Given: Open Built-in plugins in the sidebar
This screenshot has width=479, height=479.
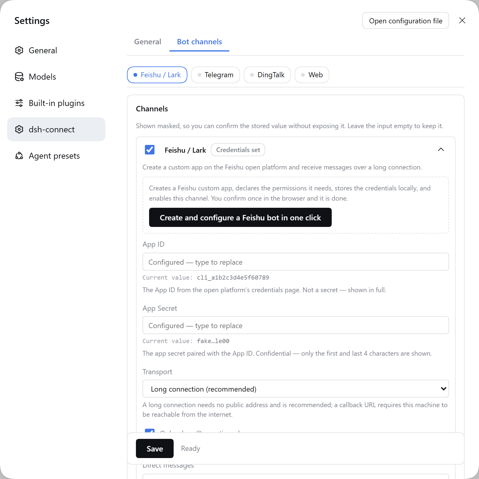Looking at the screenshot, I should pos(56,103).
